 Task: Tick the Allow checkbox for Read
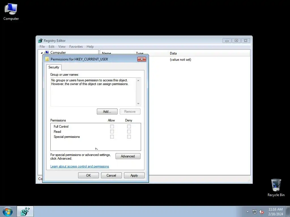112,132
